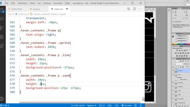
Task: Show errors count in status bar
Action: (2, 105)
